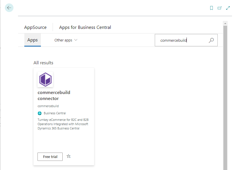Click the back arrow at top left
The height and width of the screenshot is (170, 234).
[9, 8]
